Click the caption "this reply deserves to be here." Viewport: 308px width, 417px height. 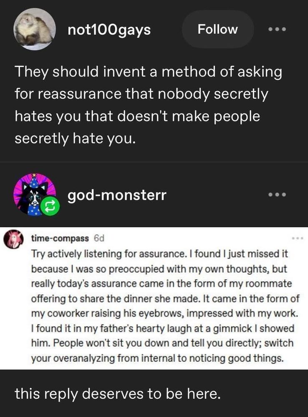coord(117,394)
